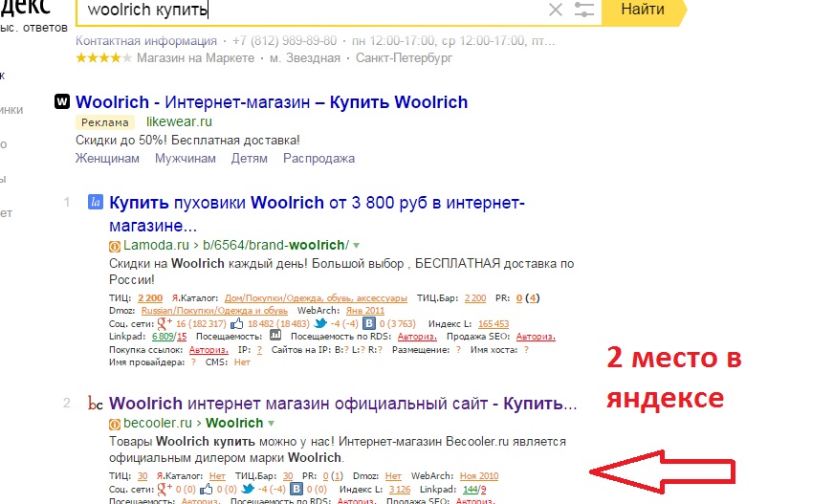The height and width of the screenshot is (504, 834).
Task: Click becooler Dmoz value 'Нет'
Action: pyautogui.click(x=393, y=476)
